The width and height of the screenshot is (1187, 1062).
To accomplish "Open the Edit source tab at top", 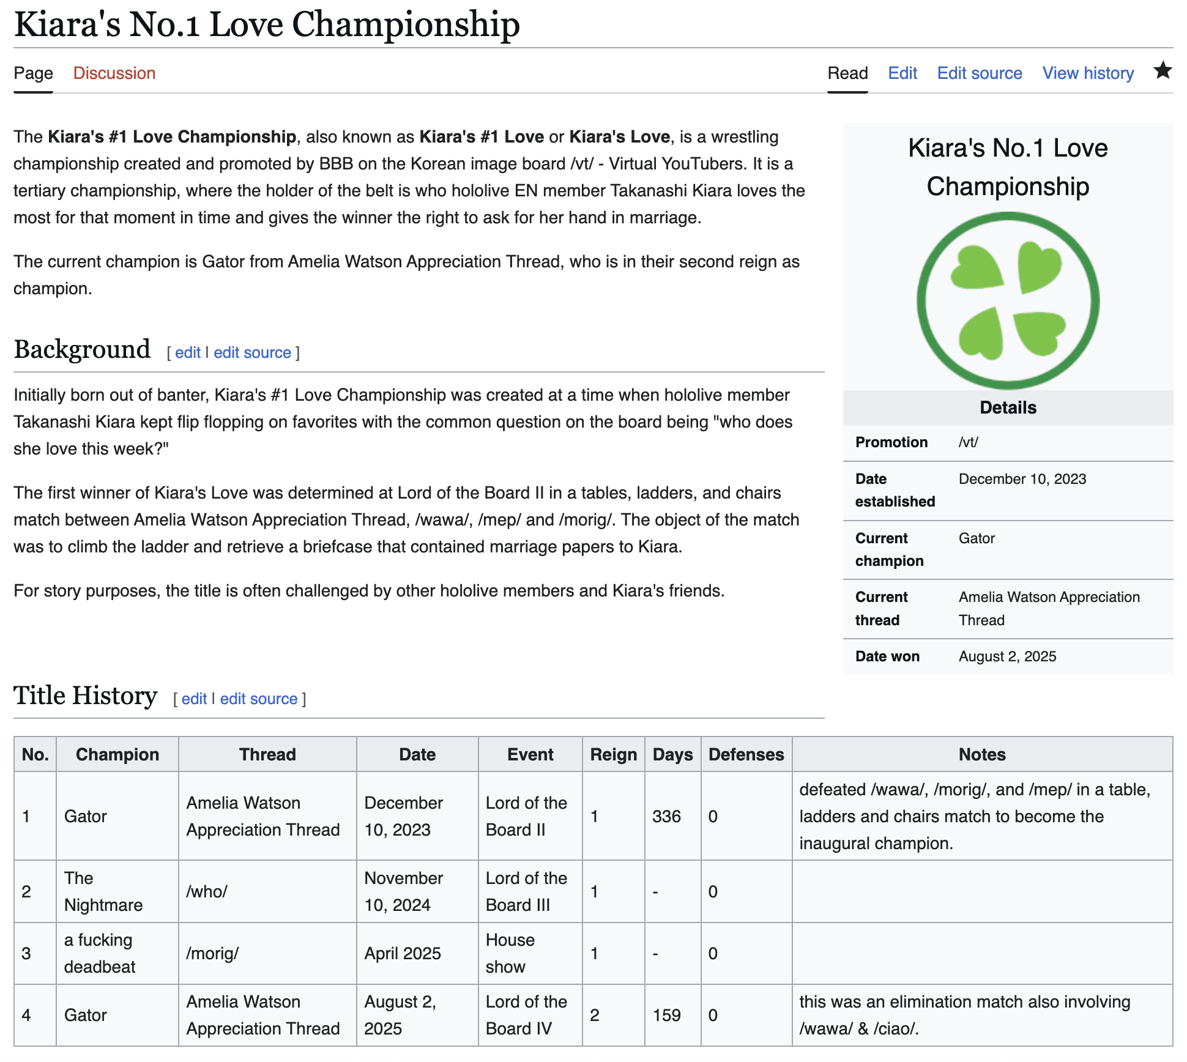I will (980, 73).
